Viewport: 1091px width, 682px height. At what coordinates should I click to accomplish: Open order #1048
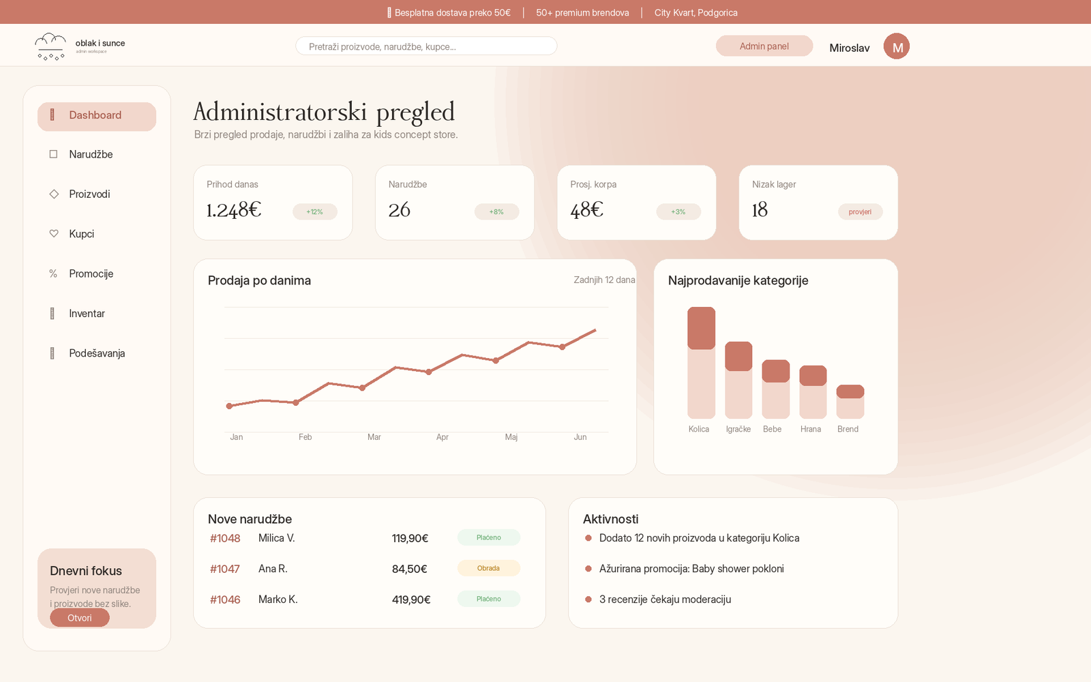[x=225, y=538]
